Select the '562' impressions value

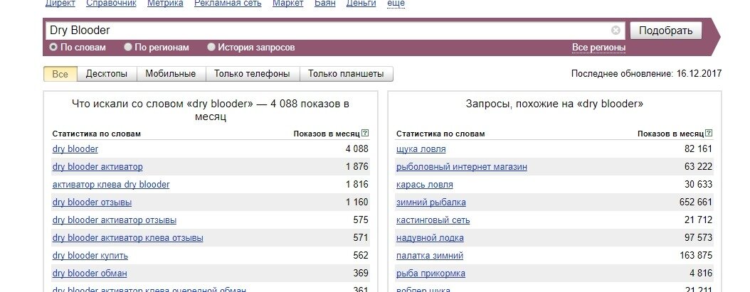click(361, 256)
